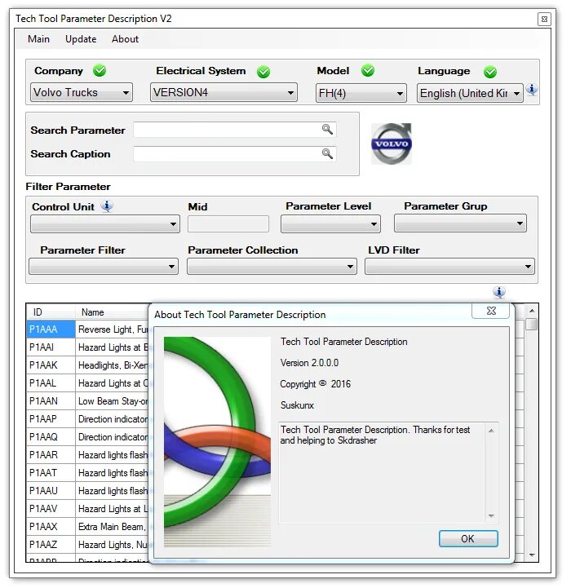Image resolution: width=571 pixels, height=588 pixels.
Task: Click the info icon next to Control Unit
Action: point(107,206)
